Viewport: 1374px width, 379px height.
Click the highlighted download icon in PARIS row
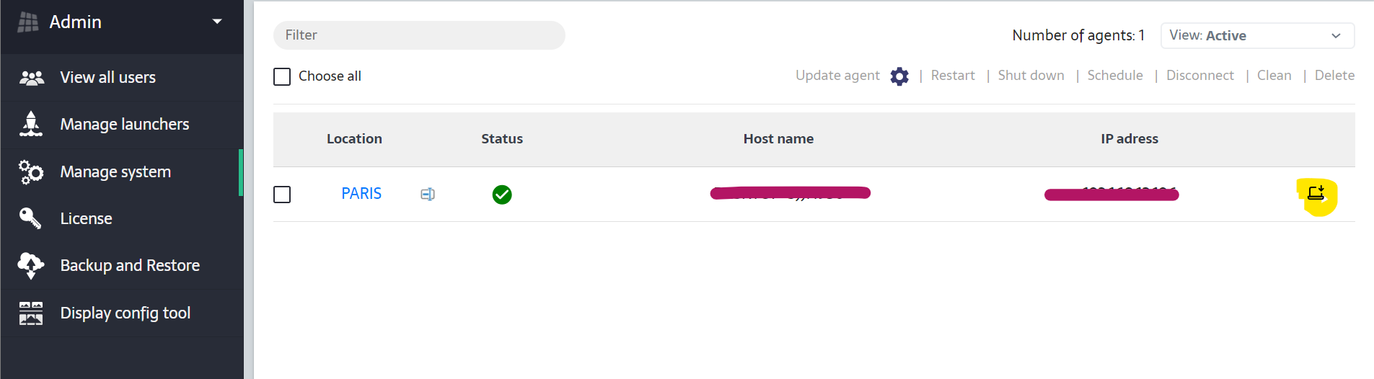(x=1316, y=193)
